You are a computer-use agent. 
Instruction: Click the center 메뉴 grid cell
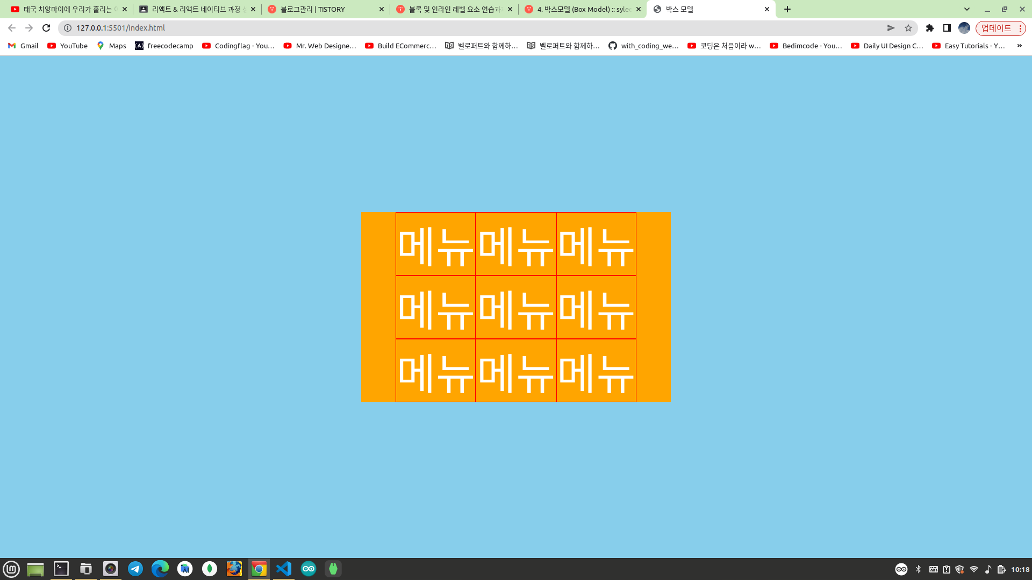pyautogui.click(x=515, y=307)
